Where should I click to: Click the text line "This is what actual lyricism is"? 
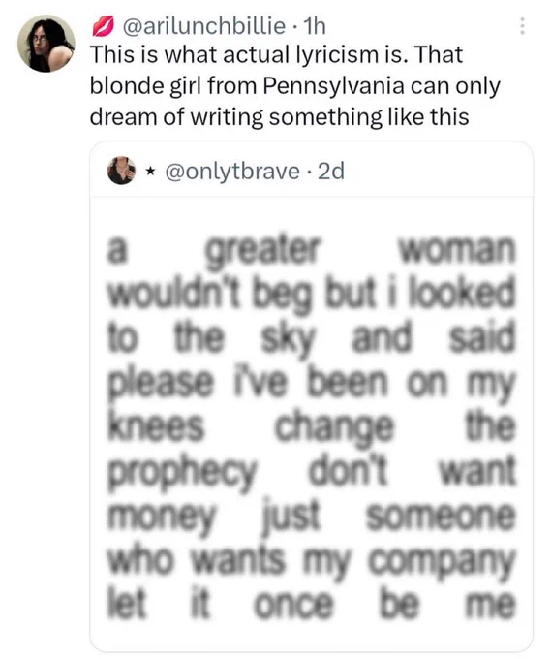248,54
